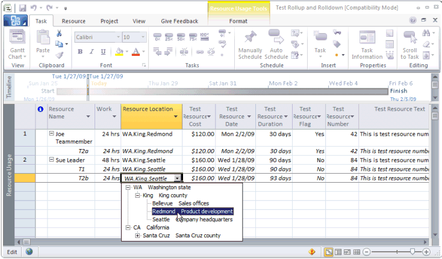Click Scroll to Task button

409,44
